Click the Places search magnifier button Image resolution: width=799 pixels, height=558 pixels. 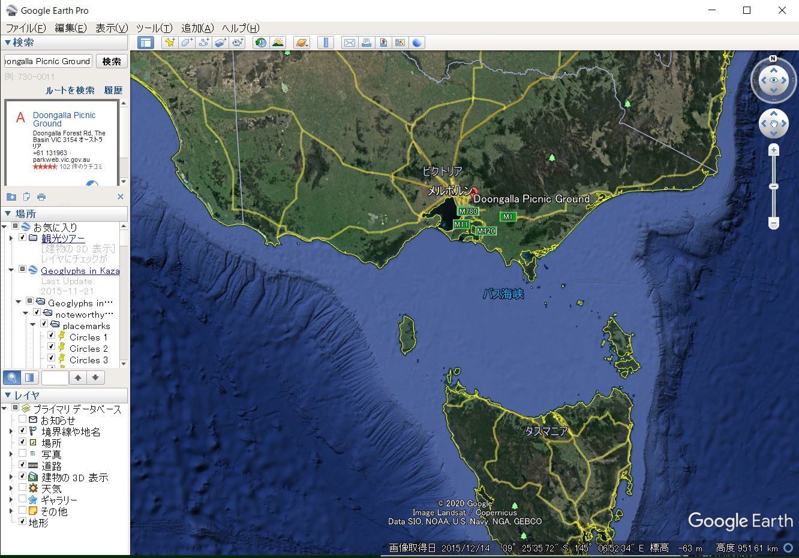coord(12,378)
